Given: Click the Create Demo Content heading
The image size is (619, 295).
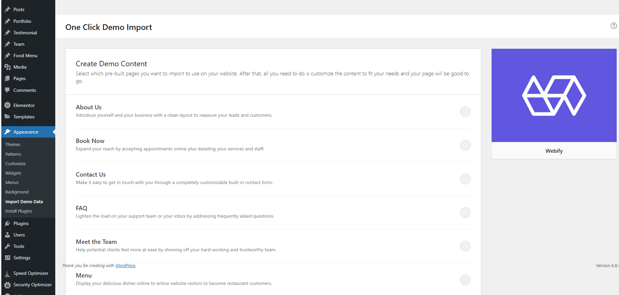Looking at the screenshot, I should tap(112, 64).
